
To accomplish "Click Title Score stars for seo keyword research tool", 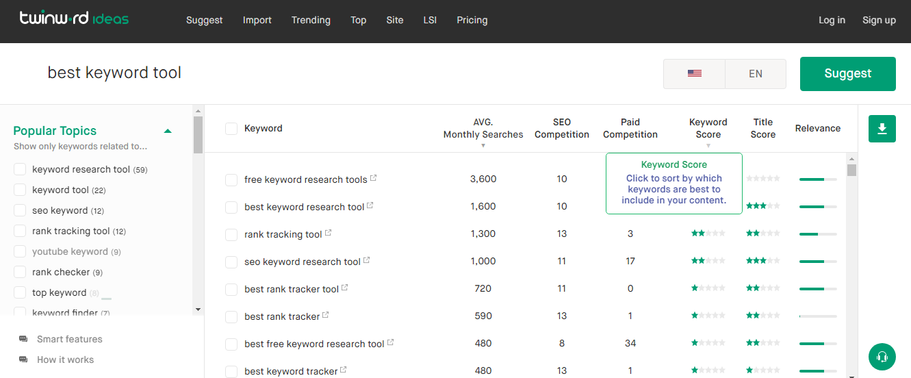I will (763, 261).
